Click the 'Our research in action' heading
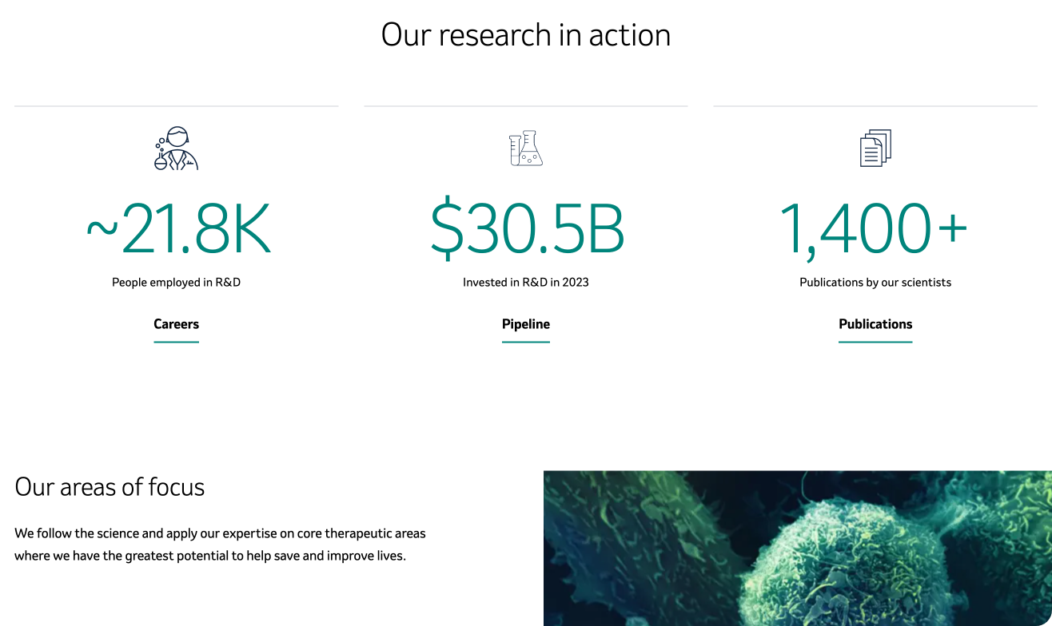 [x=525, y=35]
